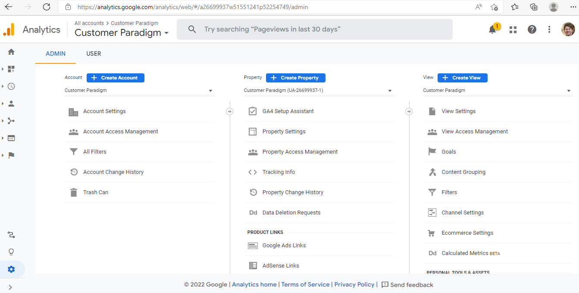
Task: Click the Tracking Info code brackets icon
Action: click(x=253, y=172)
